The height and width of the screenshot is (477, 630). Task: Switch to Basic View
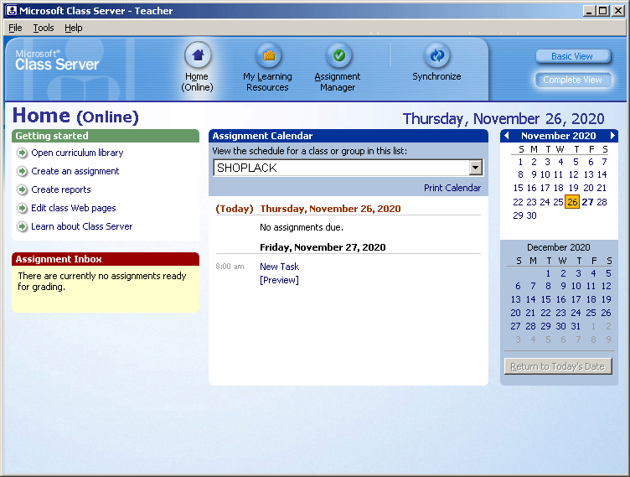pos(573,56)
